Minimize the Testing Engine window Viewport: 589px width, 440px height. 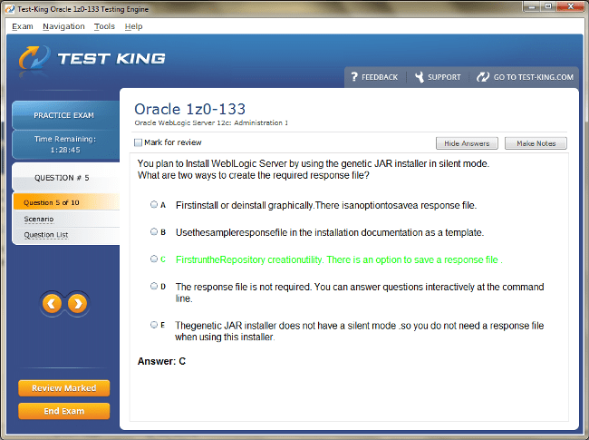coord(532,6)
